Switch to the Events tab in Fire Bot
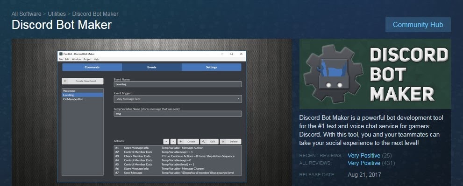463x186 pixels. (152, 67)
